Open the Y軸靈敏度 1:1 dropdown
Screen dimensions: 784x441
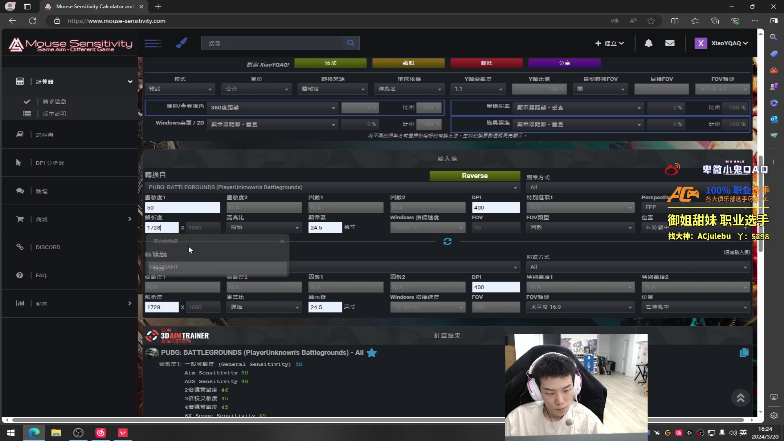pyautogui.click(x=478, y=89)
